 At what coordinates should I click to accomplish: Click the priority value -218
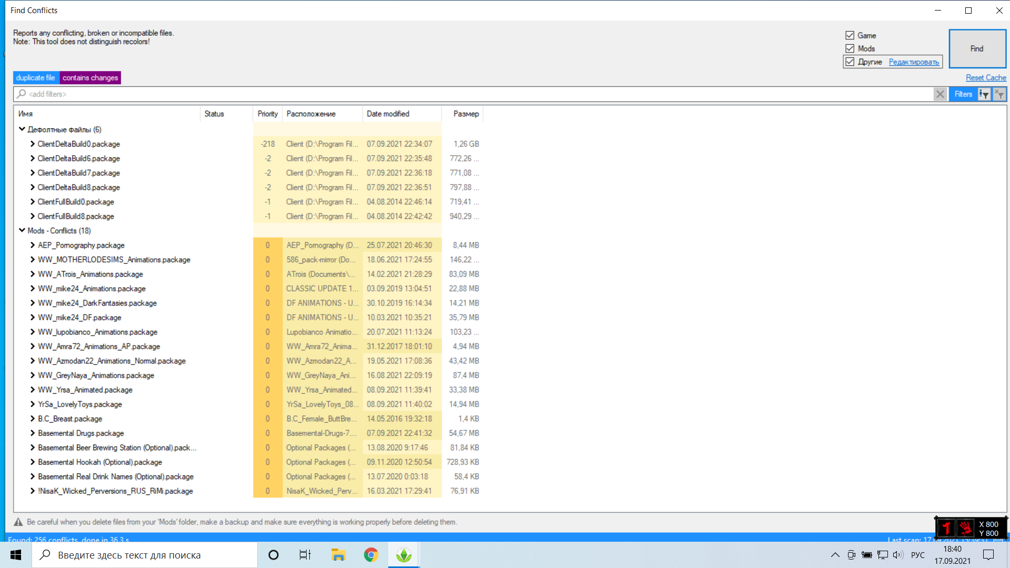pos(268,144)
